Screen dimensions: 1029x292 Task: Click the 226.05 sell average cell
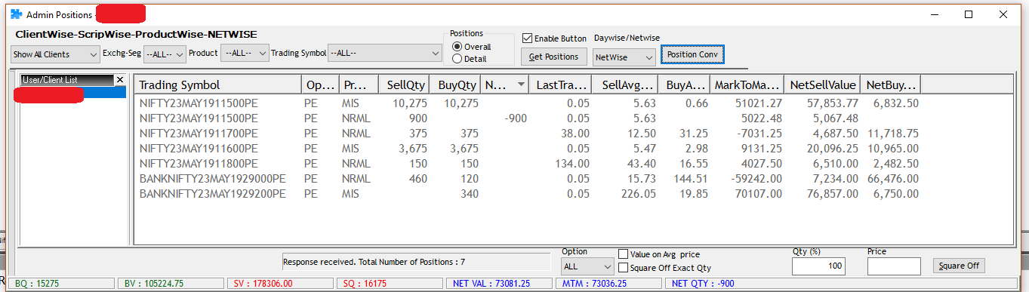[x=639, y=194]
